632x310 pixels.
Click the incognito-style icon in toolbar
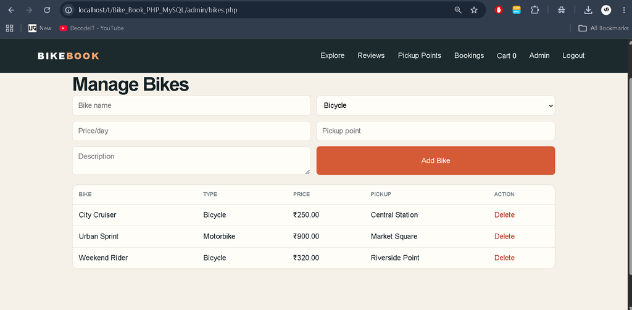click(561, 10)
